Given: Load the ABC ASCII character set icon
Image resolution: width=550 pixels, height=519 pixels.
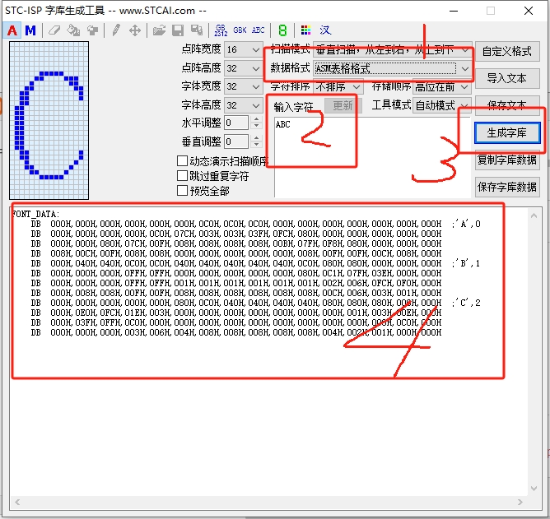Looking at the screenshot, I should point(259,30).
